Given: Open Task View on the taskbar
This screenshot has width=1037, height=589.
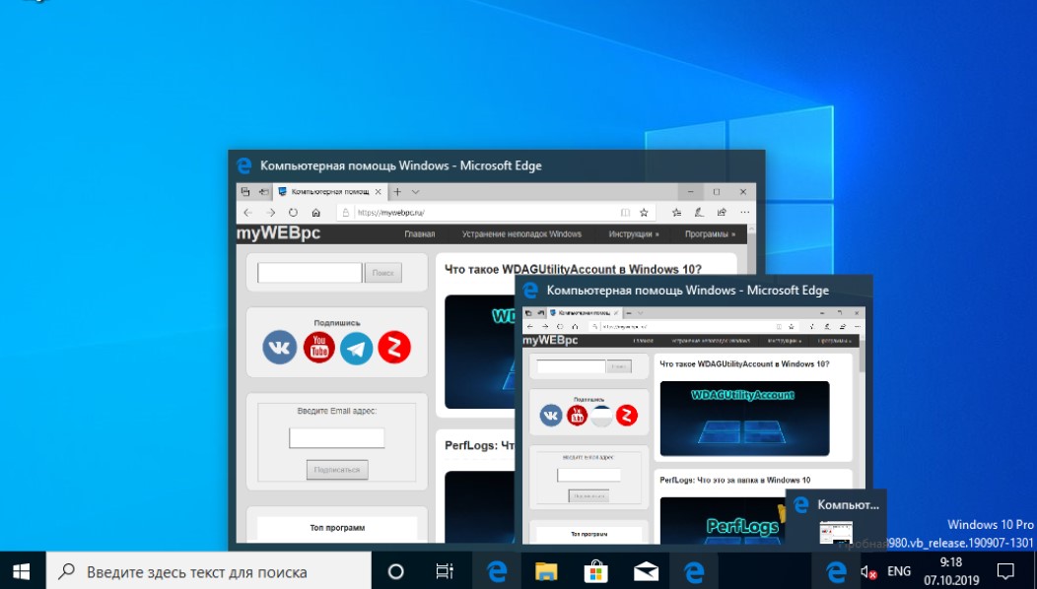Looking at the screenshot, I should pyautogui.click(x=445, y=571).
